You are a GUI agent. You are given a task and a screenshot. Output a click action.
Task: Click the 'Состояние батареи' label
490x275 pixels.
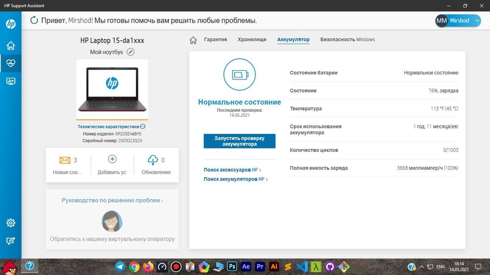click(x=314, y=73)
